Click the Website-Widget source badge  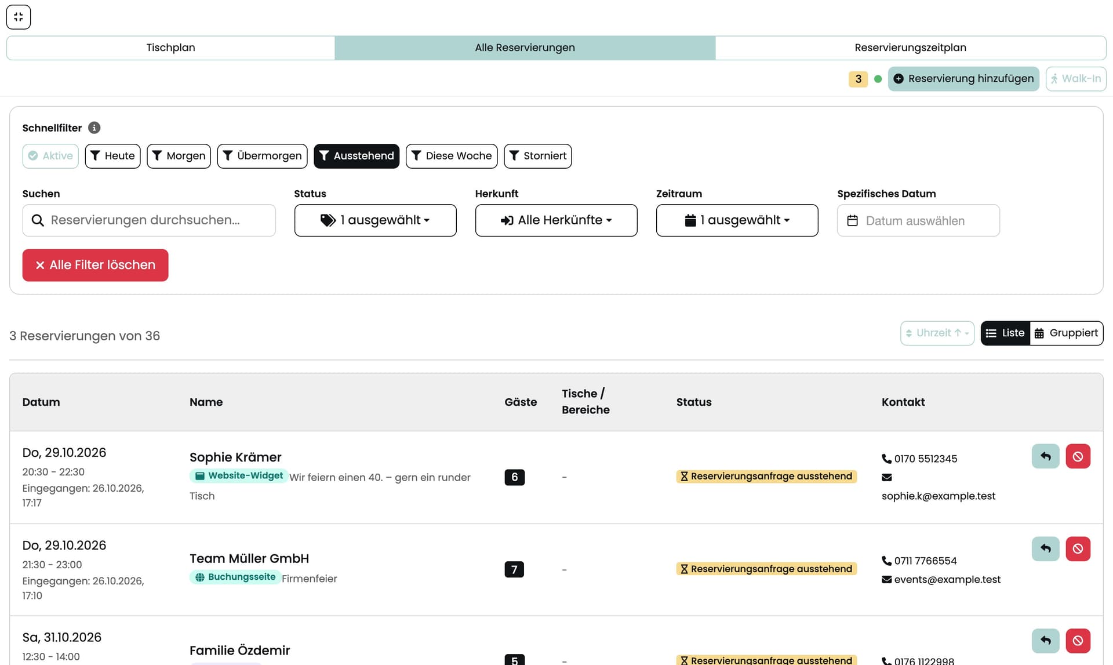pyautogui.click(x=239, y=476)
